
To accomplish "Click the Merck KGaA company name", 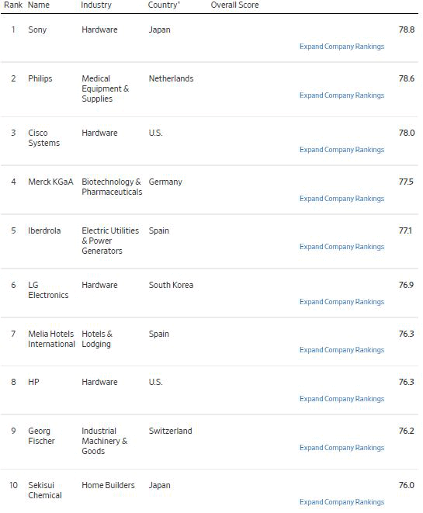I will (50, 182).
